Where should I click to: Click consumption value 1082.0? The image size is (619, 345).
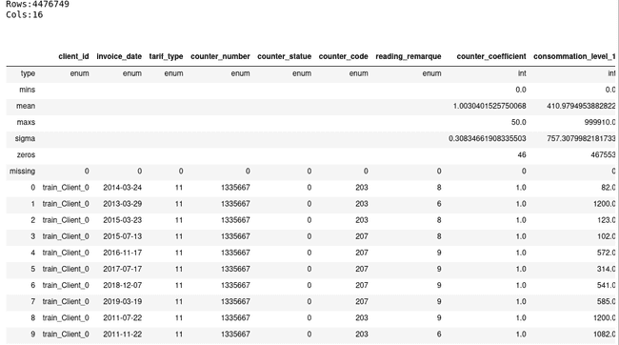(605, 334)
